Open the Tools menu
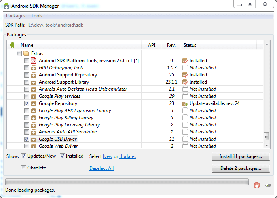 pyautogui.click(x=36, y=16)
